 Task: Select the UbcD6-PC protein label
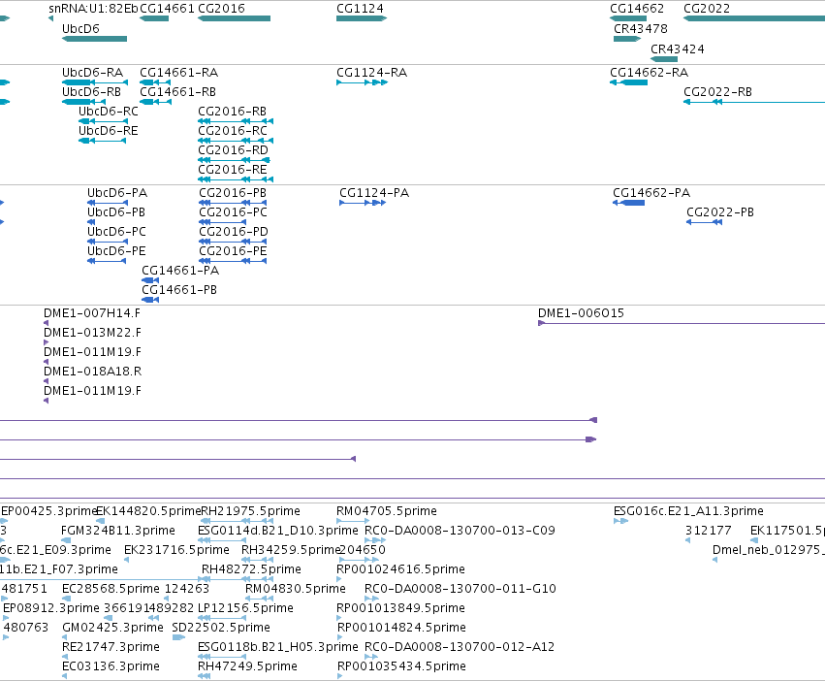[x=116, y=232]
